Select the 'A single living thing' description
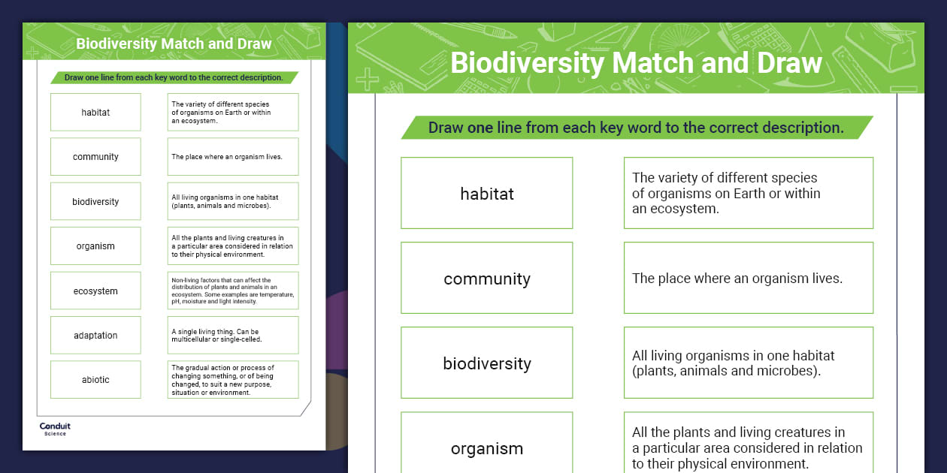Image resolution: width=947 pixels, height=473 pixels. (x=233, y=335)
